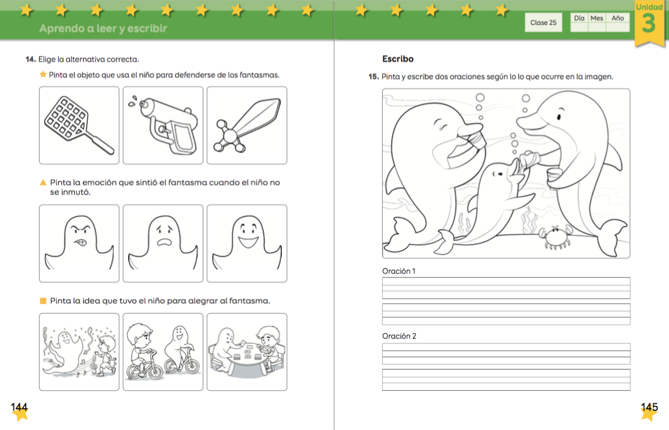Choose the toy sword picture
Screen dimensions: 669x430
(247, 125)
